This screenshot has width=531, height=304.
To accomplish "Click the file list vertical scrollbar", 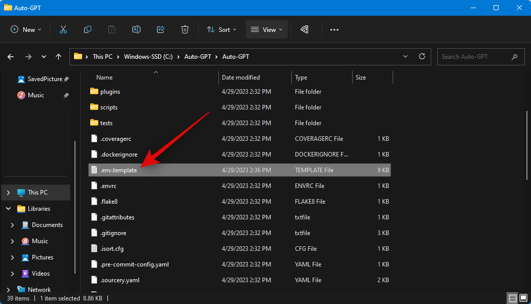I will (526, 145).
